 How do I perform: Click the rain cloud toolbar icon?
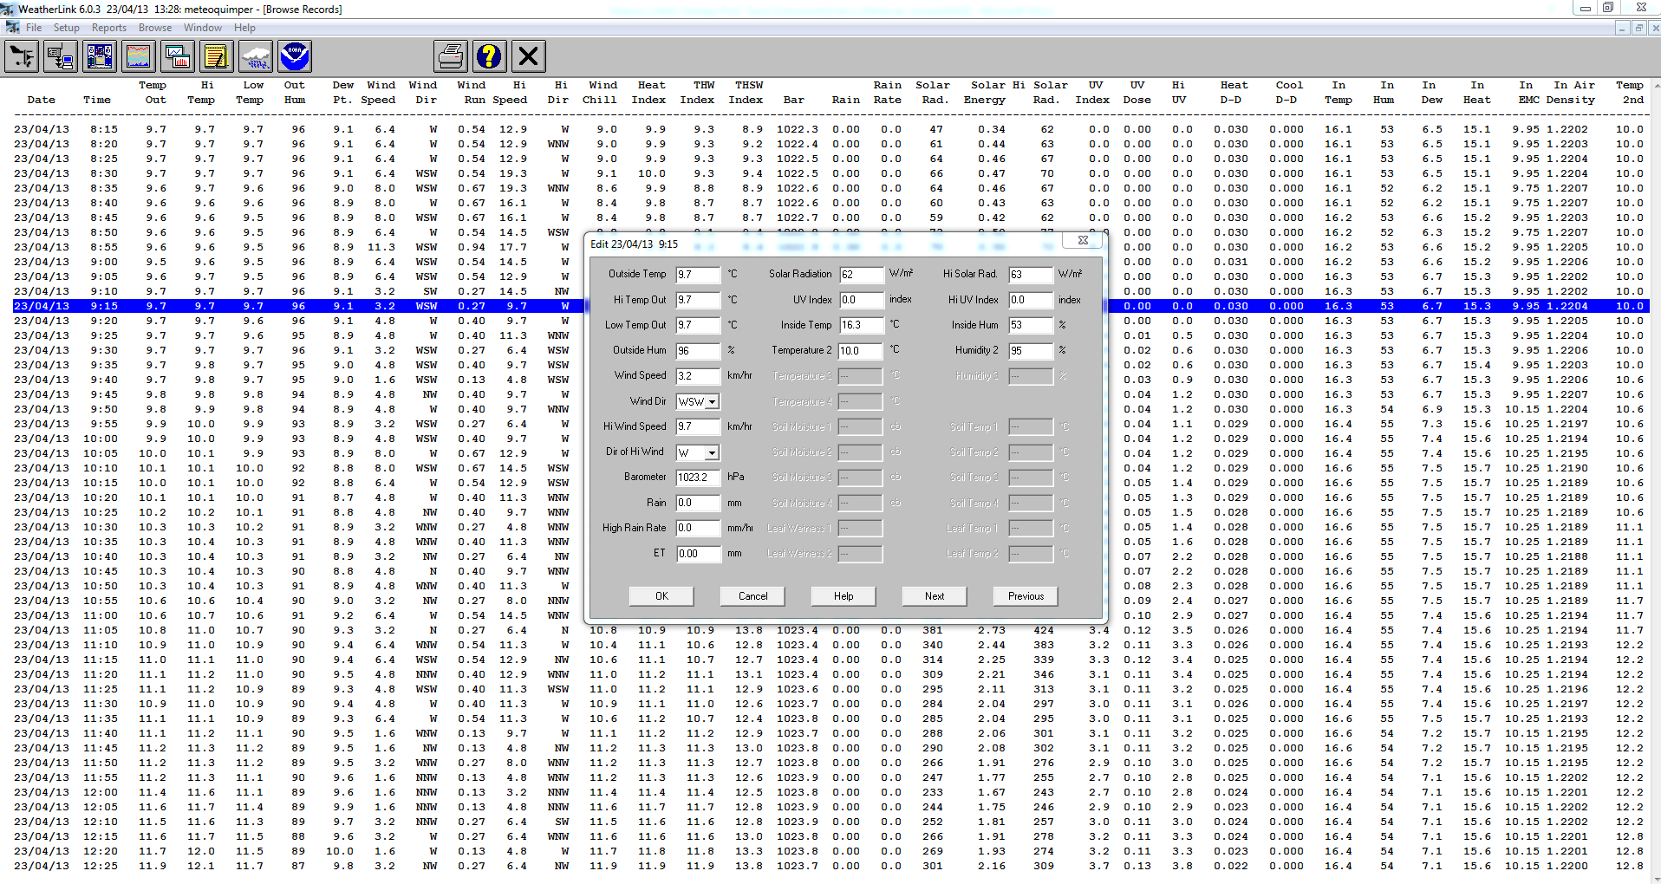pyautogui.click(x=256, y=56)
